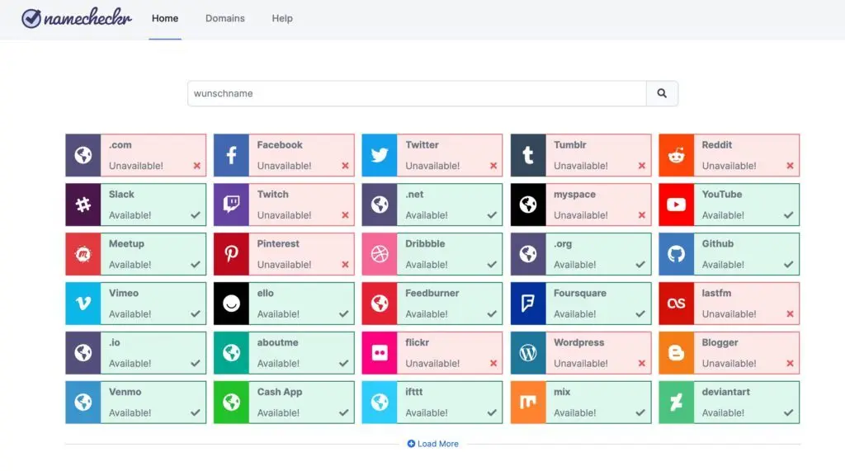Click Meetup Available! status text

tap(130, 265)
